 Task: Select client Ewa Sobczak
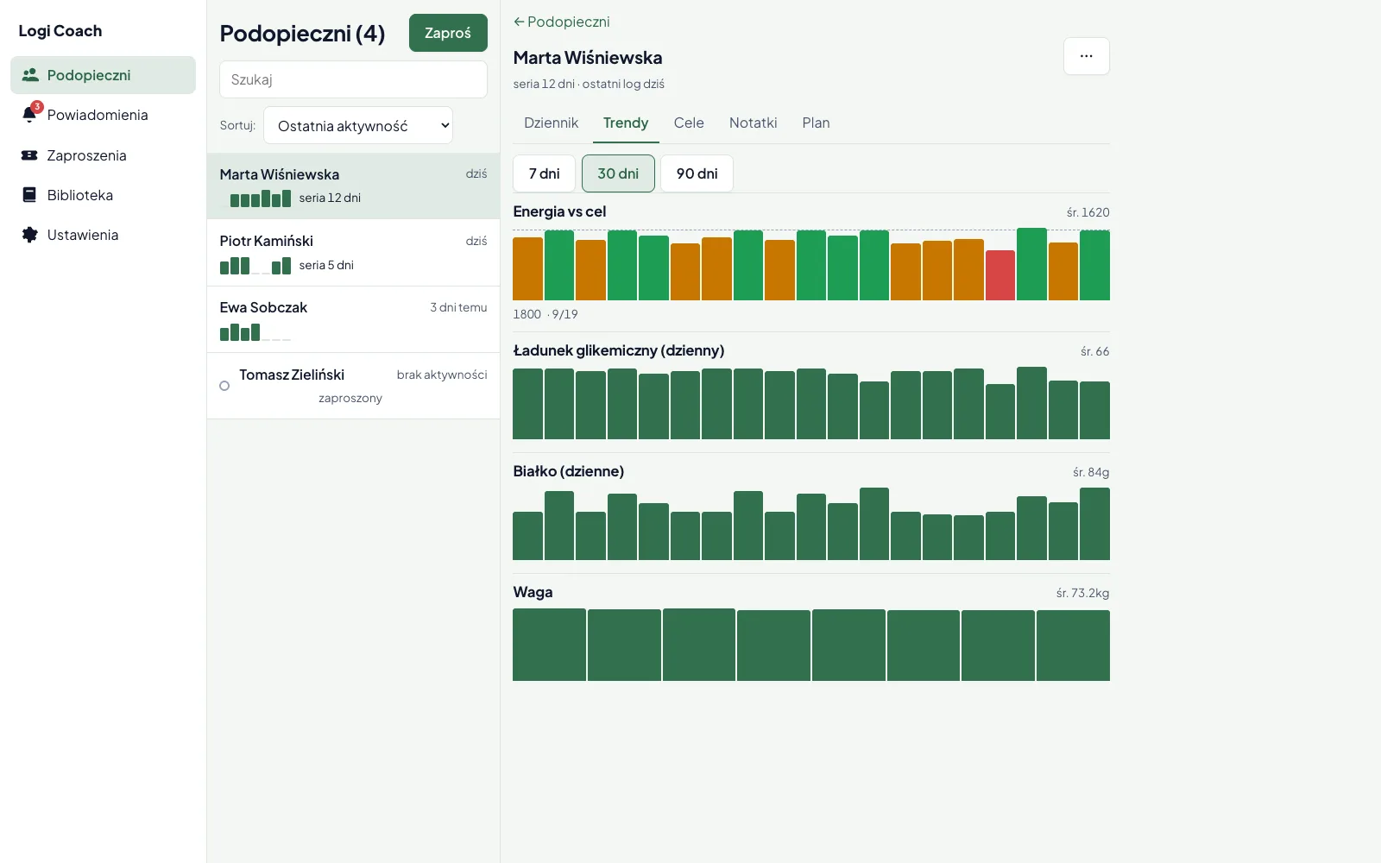[x=354, y=319]
